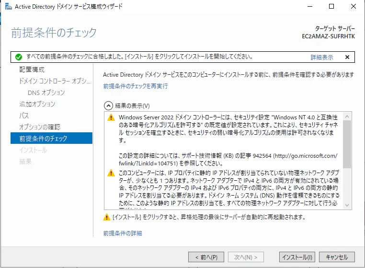Click the キャンセル button

(x=337, y=257)
